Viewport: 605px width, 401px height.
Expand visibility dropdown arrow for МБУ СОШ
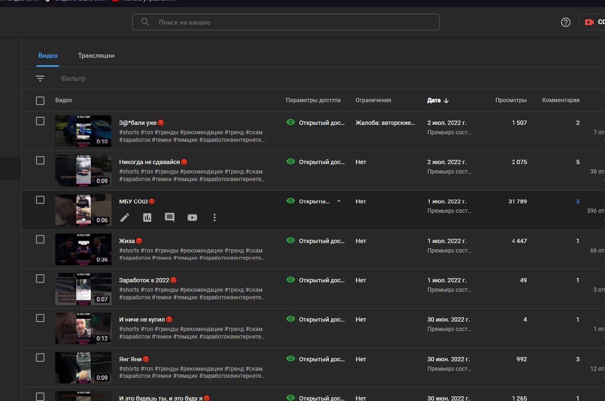338,201
